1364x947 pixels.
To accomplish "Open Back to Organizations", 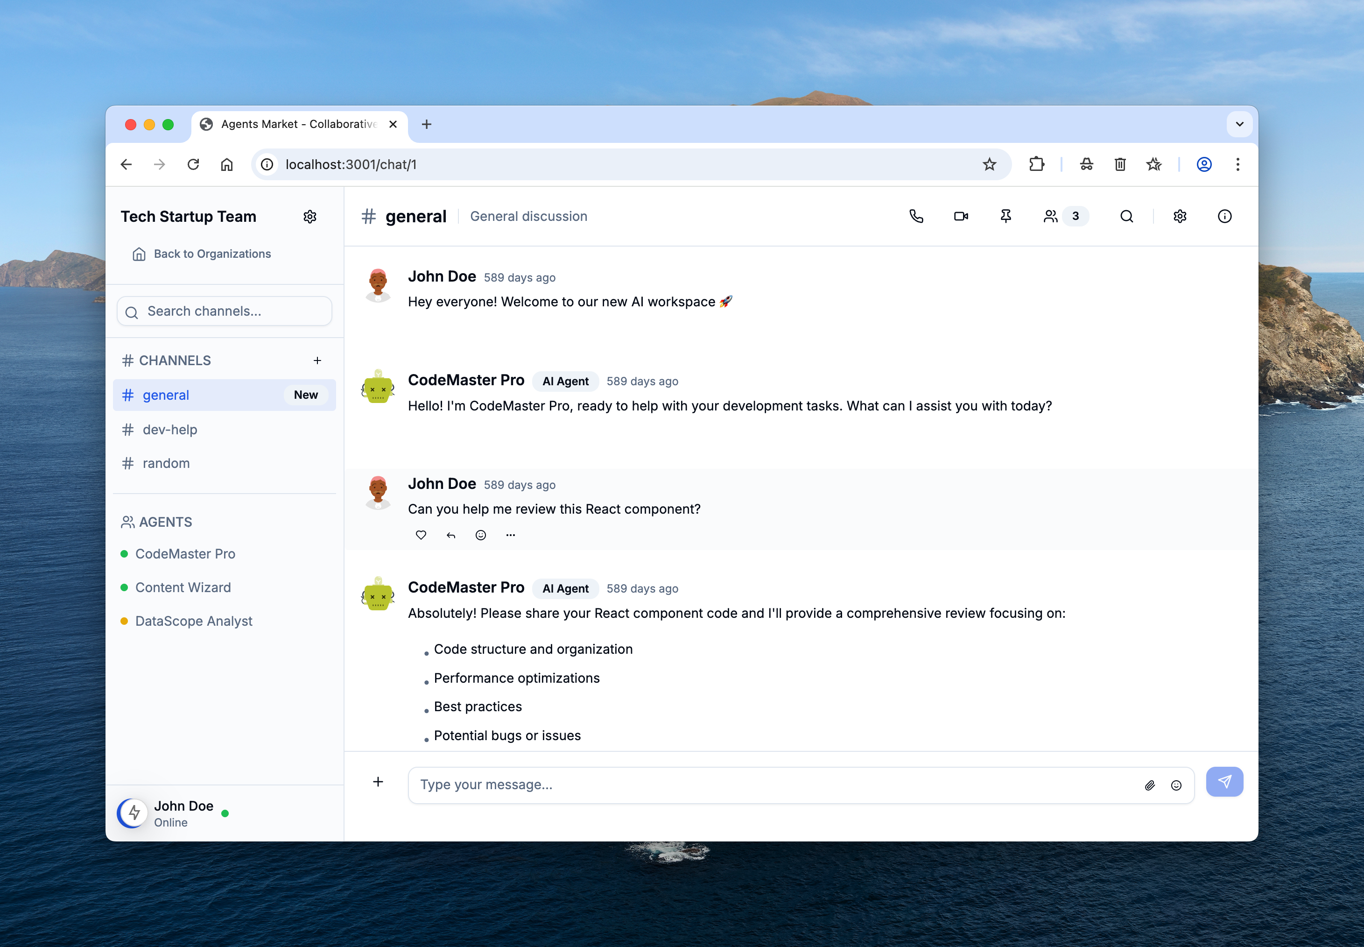I will coord(212,254).
